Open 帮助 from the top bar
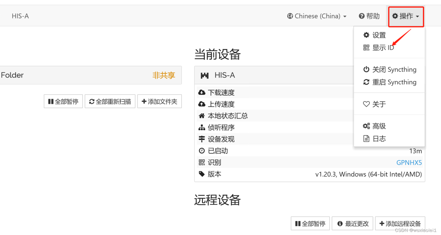This screenshot has width=441, height=235. [369, 16]
